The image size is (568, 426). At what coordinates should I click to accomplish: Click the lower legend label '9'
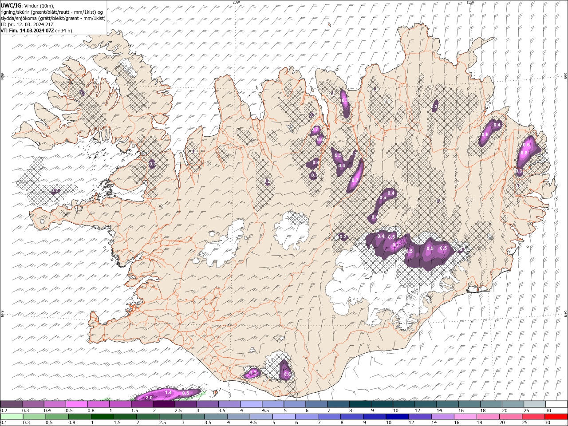(x=365, y=423)
